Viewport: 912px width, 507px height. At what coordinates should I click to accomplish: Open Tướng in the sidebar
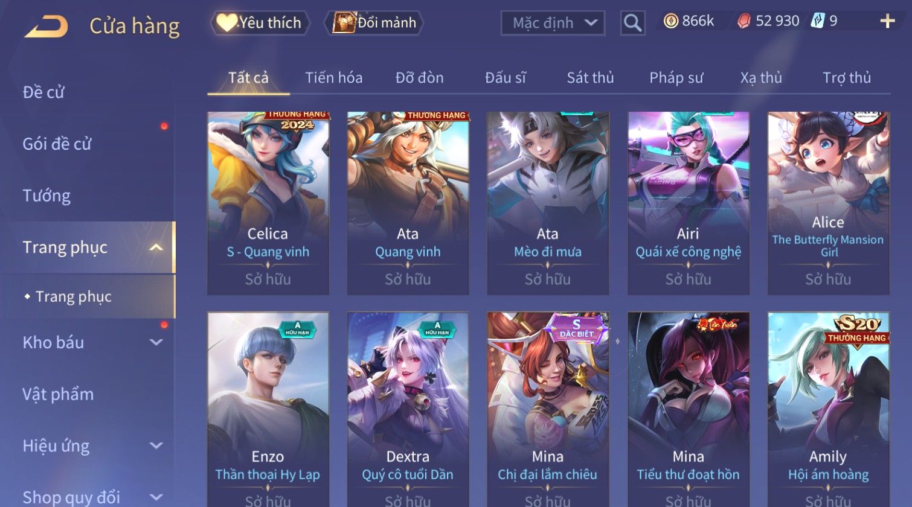(x=47, y=196)
